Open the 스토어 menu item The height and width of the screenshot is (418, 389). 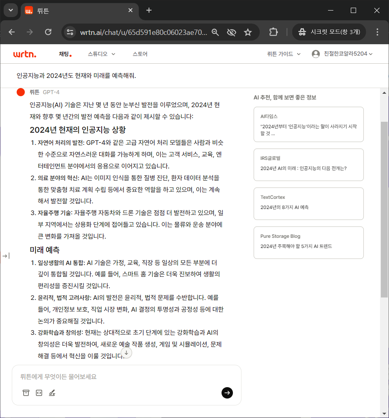(140, 54)
